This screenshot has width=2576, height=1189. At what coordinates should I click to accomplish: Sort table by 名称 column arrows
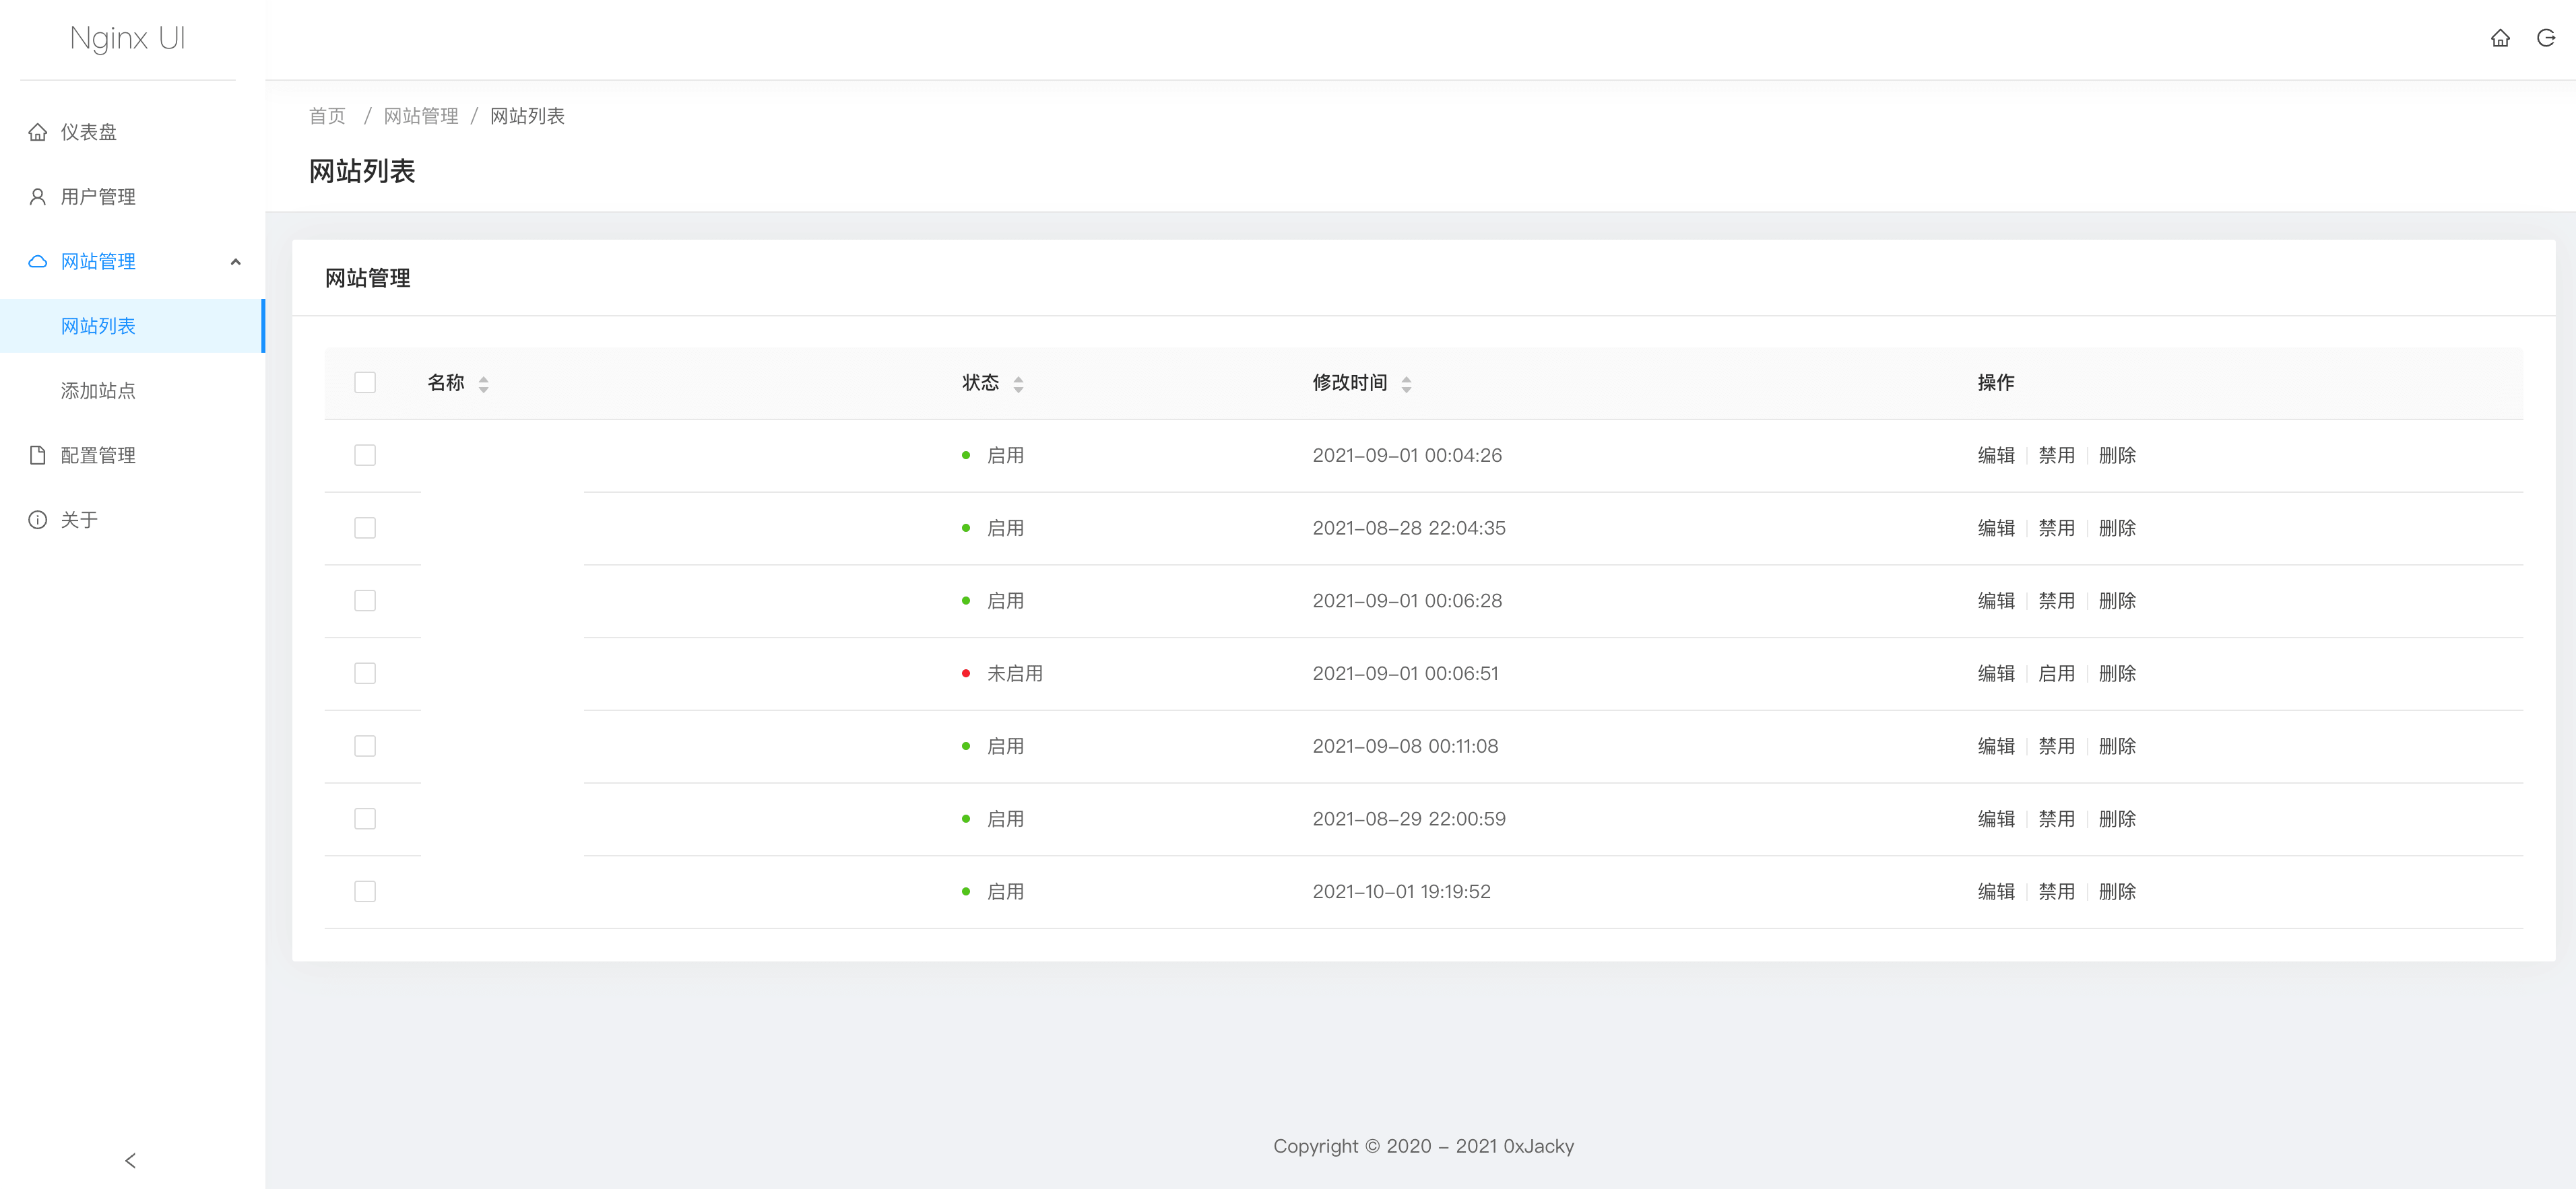pos(483,384)
